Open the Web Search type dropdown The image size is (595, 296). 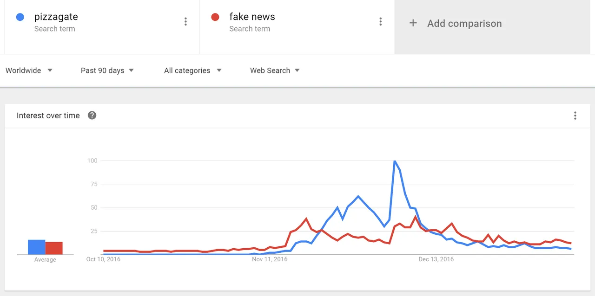[x=275, y=71]
